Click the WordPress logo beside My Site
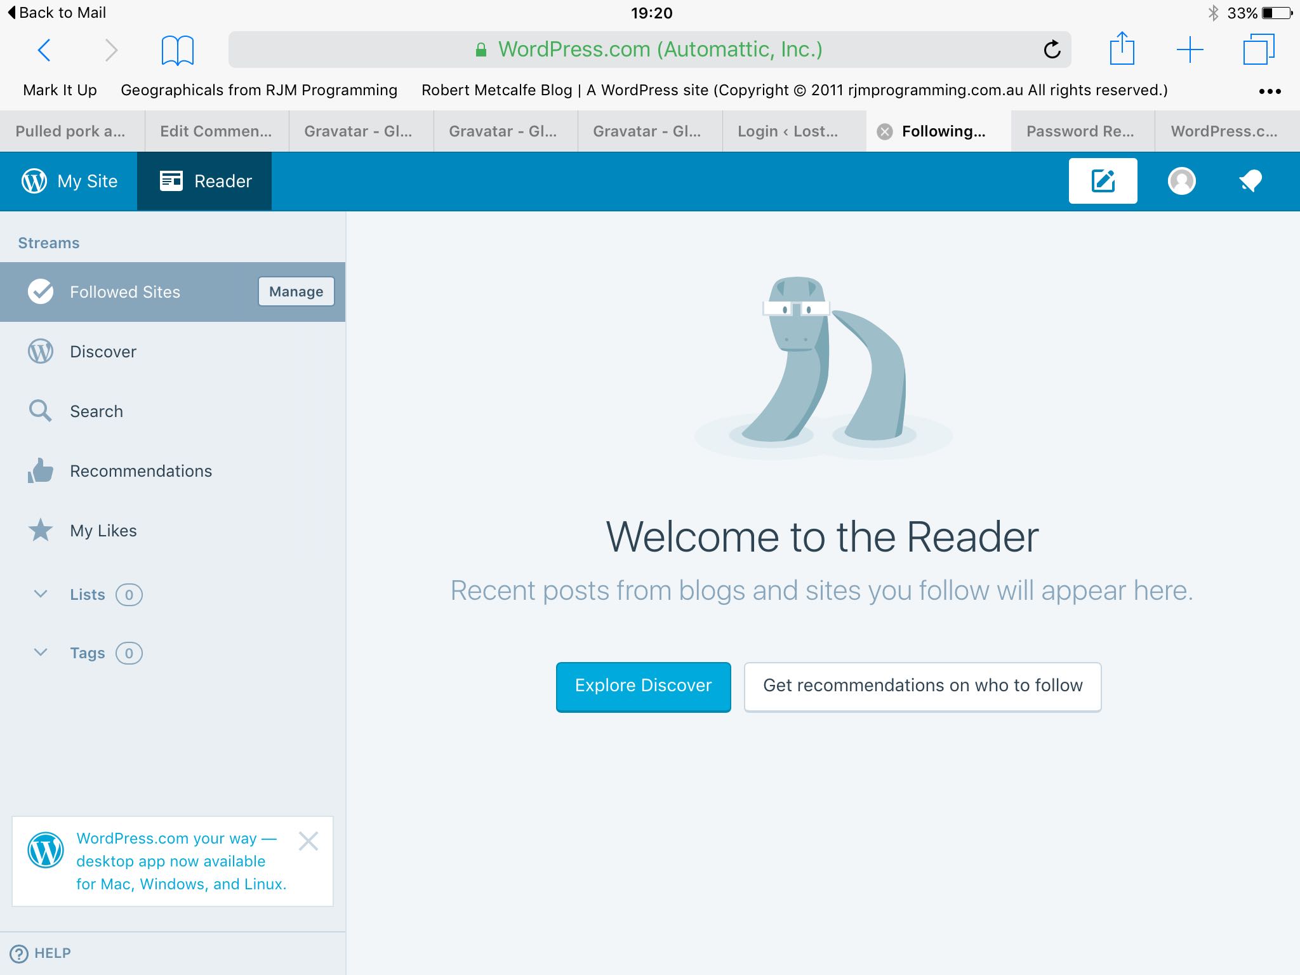The height and width of the screenshot is (975, 1300). click(x=34, y=181)
